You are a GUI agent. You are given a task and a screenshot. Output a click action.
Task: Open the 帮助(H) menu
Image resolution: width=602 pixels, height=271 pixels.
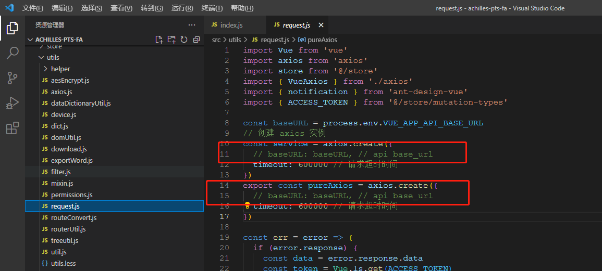click(242, 8)
